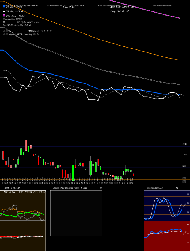Screen dimensions: 190x251
Task: Select the '200 Day - 16.55' label
Action: click(x=15, y=16)
